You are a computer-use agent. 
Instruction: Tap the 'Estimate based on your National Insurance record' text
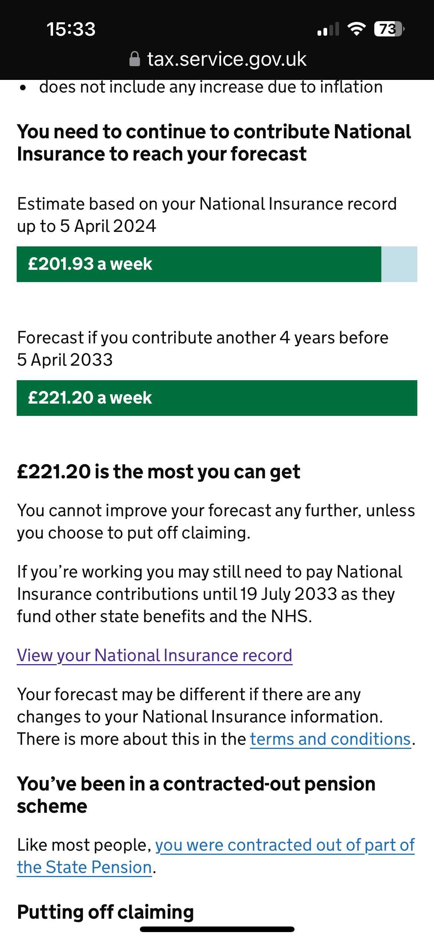tap(207, 215)
